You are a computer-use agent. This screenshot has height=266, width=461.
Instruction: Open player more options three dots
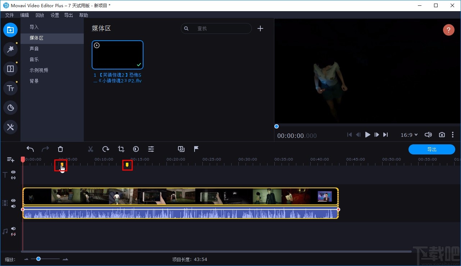pos(453,135)
